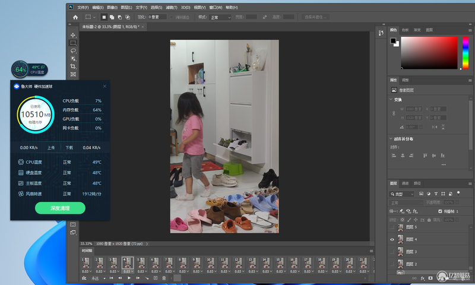Screen dimensions: 475x285
Task: Open Layers panel flyout menu
Action: (x=470, y=183)
